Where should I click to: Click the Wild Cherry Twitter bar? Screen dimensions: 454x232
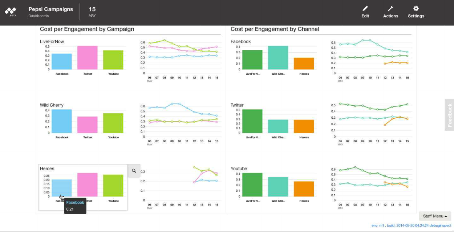pos(88,125)
